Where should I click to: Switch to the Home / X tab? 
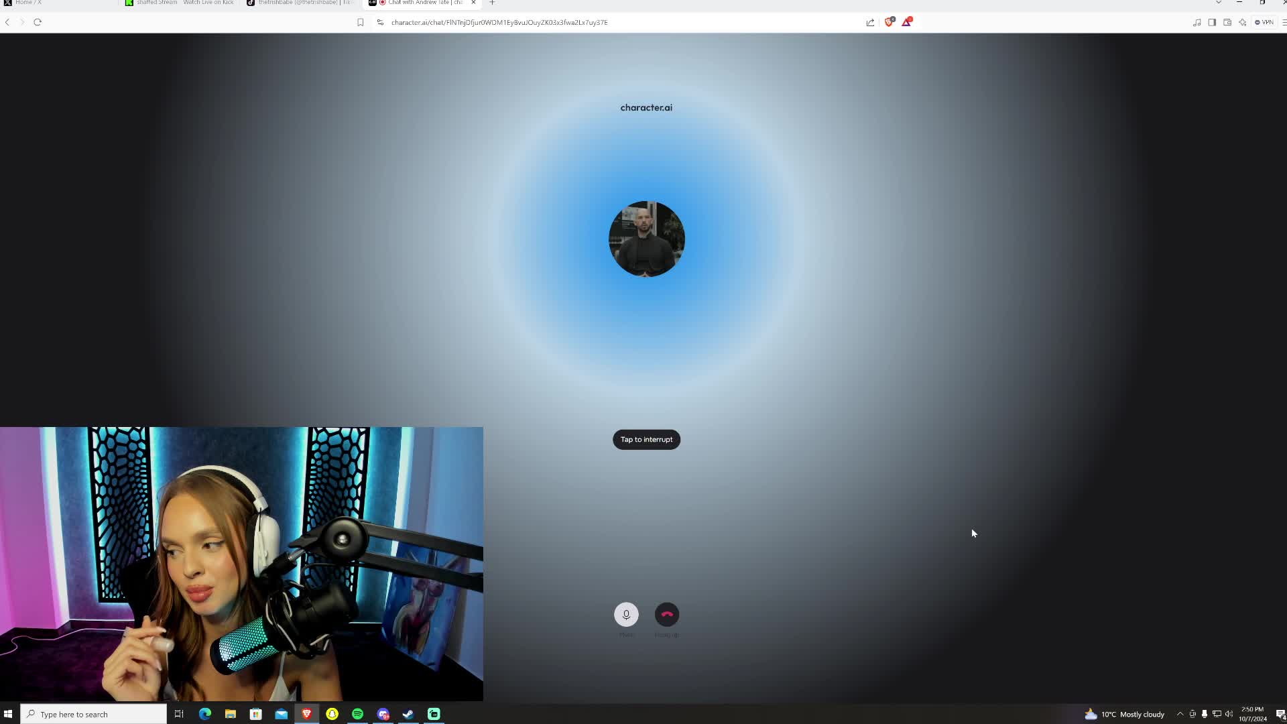28,3
